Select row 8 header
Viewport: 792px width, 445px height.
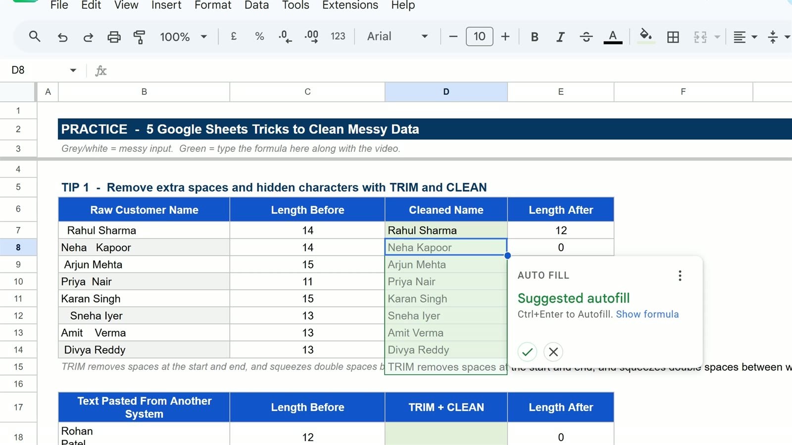coord(18,247)
